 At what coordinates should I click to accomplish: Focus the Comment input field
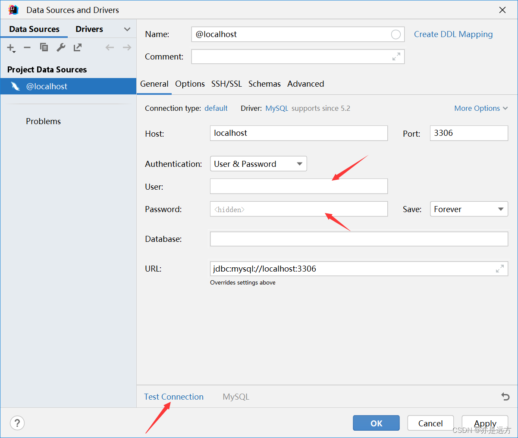pos(298,56)
